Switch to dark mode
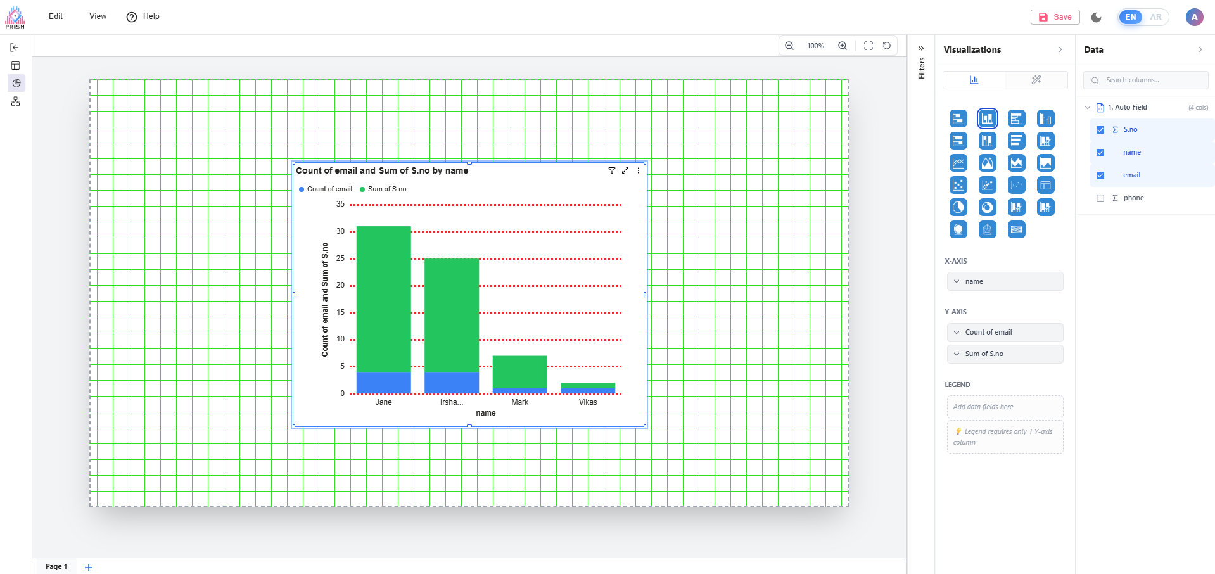Image resolution: width=1215 pixels, height=574 pixels. pos(1096,17)
